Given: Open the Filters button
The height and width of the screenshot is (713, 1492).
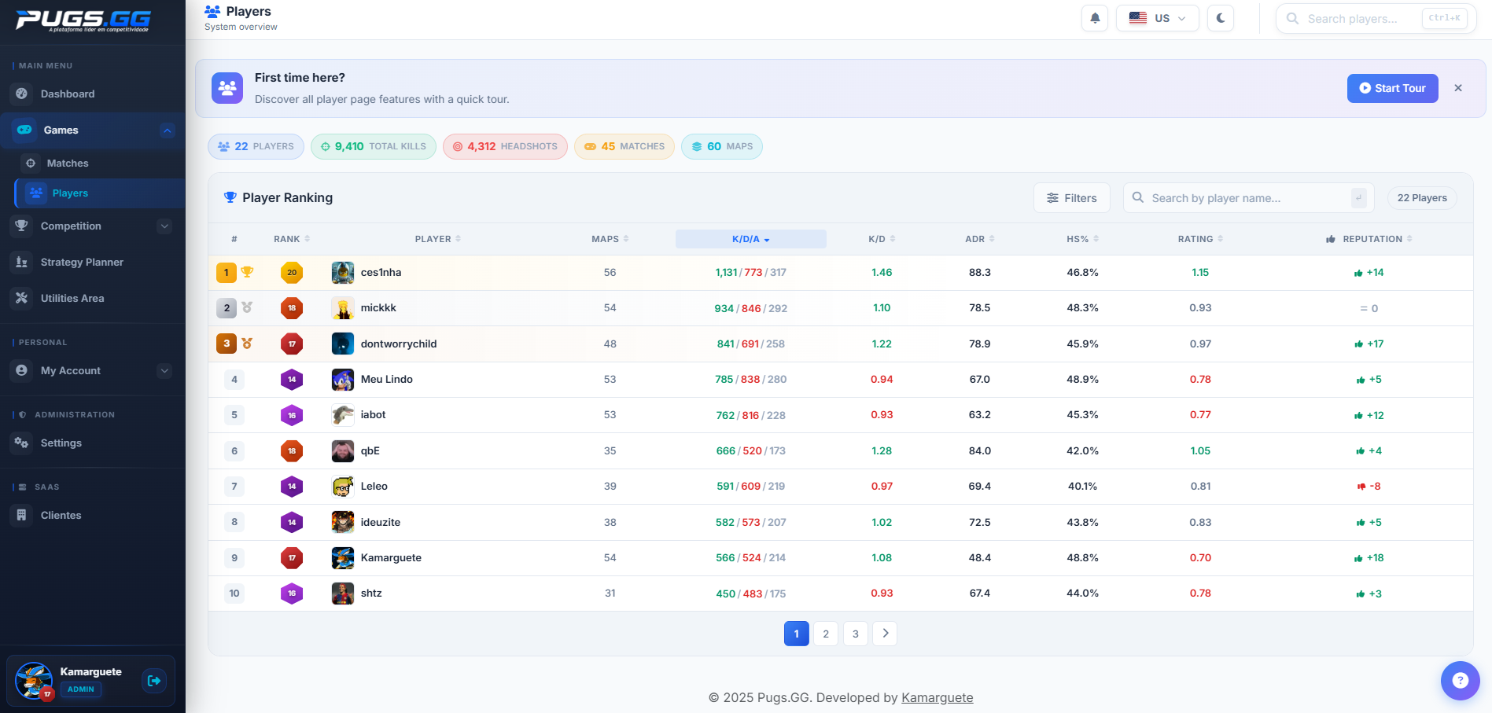Looking at the screenshot, I should (1071, 198).
